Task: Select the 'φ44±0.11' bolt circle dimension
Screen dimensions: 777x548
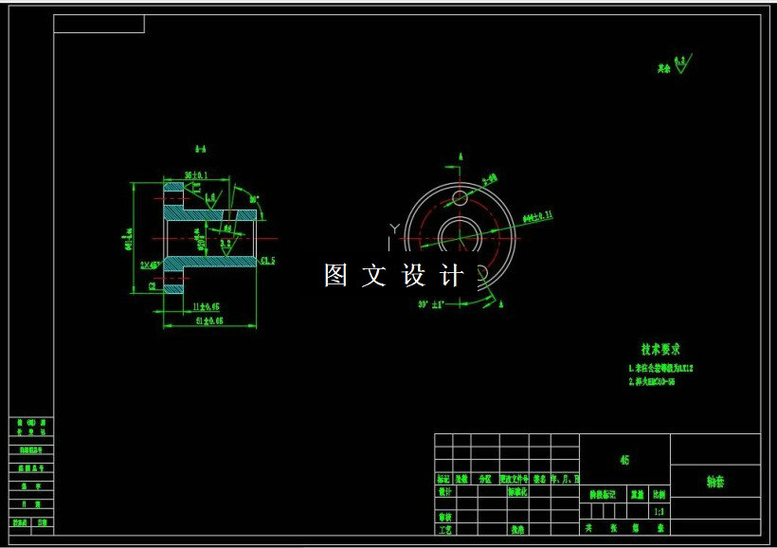Action: [x=537, y=216]
